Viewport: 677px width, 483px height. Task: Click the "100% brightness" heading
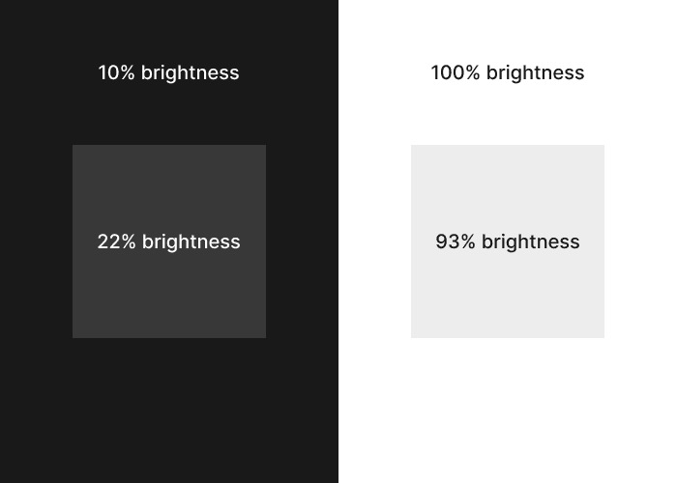click(x=508, y=72)
